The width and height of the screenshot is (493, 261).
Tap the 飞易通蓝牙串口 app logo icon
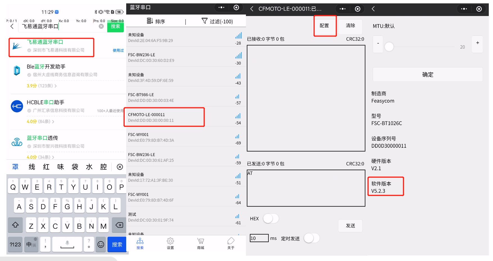coord(17,46)
